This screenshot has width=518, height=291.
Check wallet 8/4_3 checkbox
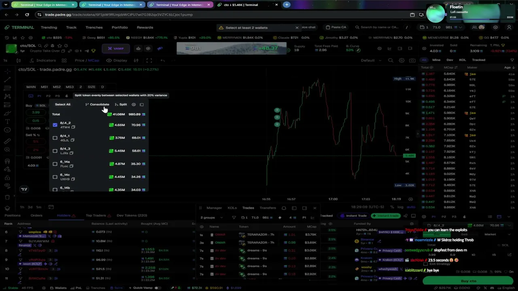coord(55,151)
